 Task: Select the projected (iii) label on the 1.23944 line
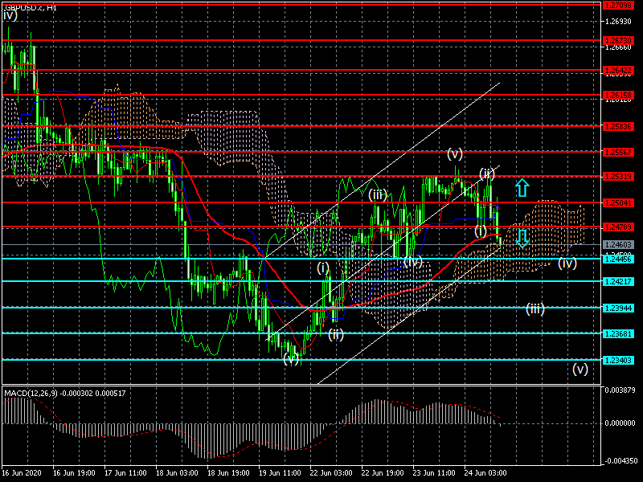[535, 308]
